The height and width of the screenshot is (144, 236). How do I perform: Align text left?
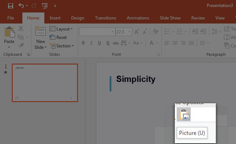[167, 43]
